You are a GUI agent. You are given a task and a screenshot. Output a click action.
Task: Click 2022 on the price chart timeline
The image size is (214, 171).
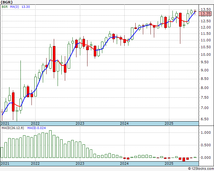[35, 123]
